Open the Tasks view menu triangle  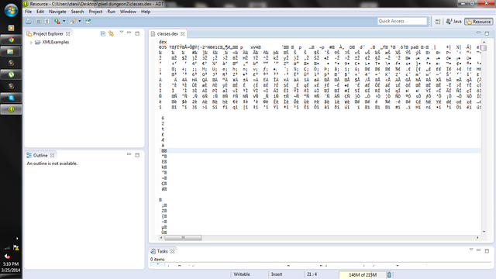(x=471, y=250)
